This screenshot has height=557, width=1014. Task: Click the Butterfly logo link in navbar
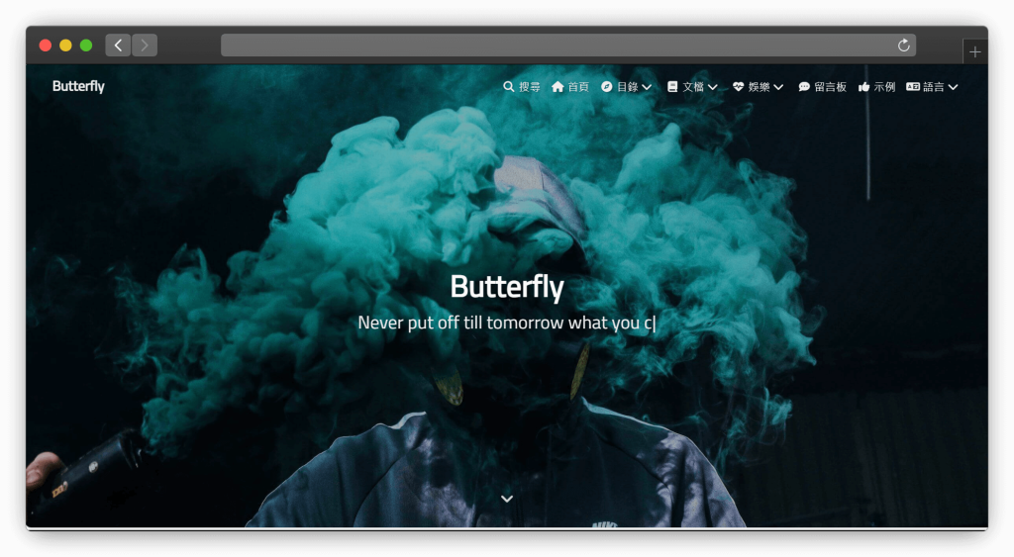78,86
